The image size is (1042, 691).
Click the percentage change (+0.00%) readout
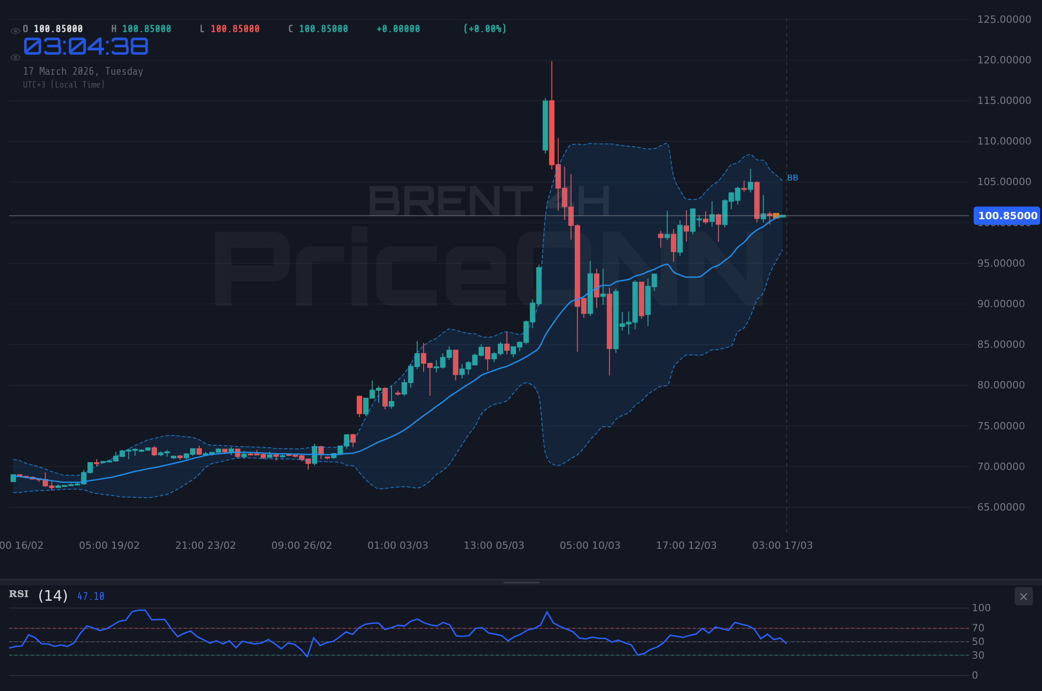(x=485, y=28)
